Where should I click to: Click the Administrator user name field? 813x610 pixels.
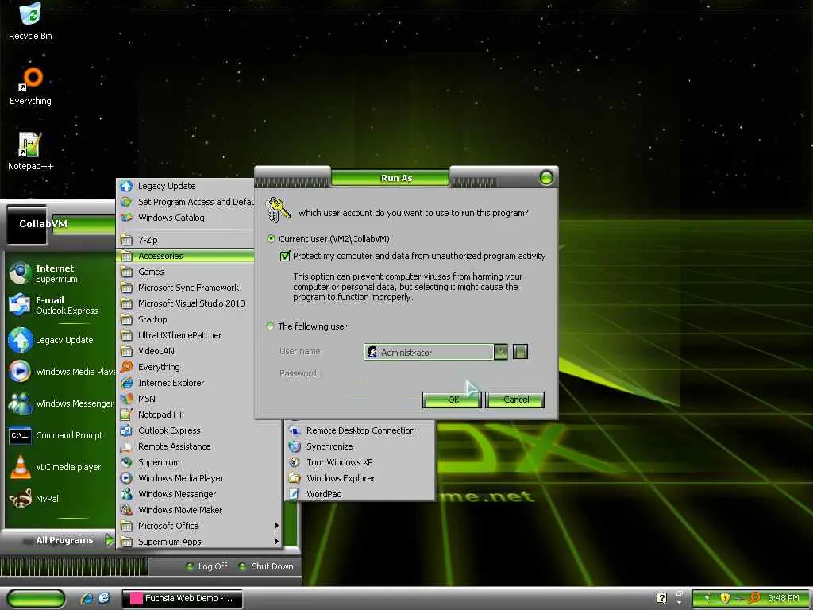428,352
